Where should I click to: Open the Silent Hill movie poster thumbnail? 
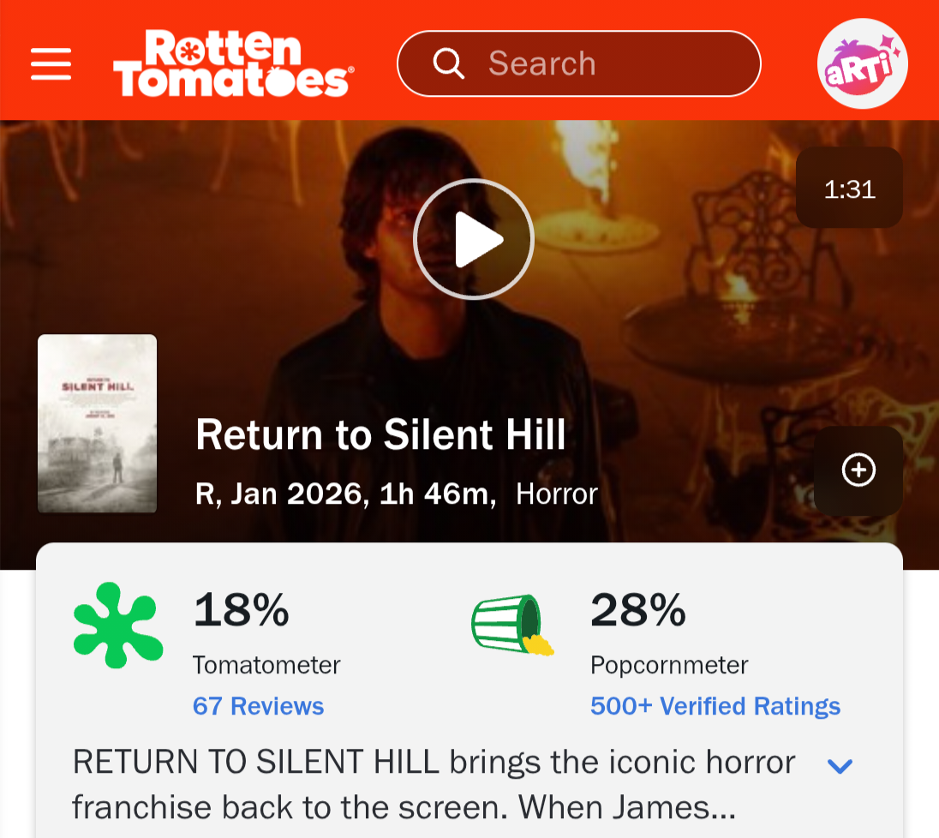coord(97,423)
